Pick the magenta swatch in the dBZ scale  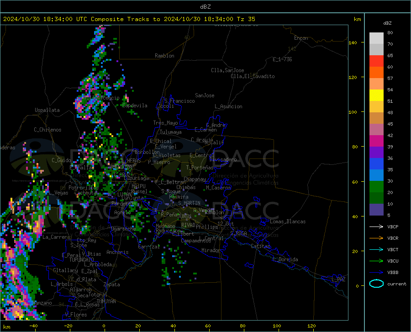pyautogui.click(x=376, y=141)
